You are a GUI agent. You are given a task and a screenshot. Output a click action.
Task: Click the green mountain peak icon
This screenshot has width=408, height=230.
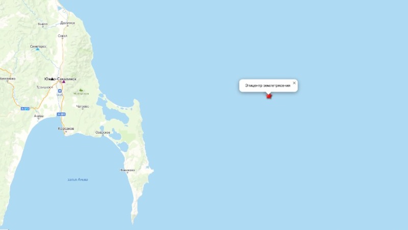click(x=81, y=90)
